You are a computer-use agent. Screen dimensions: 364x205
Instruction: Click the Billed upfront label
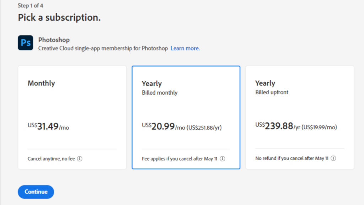click(x=272, y=92)
